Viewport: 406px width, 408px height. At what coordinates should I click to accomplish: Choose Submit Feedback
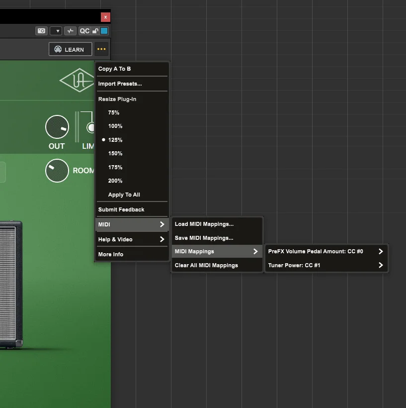(132, 210)
